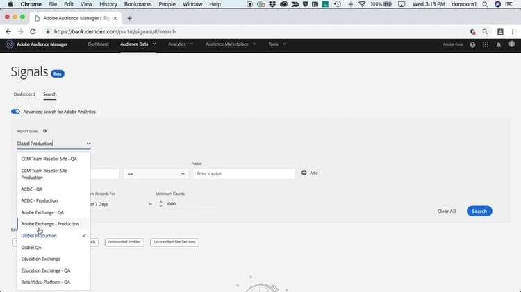Click the Add label link
This screenshot has width=521, height=292.
(x=314, y=173)
